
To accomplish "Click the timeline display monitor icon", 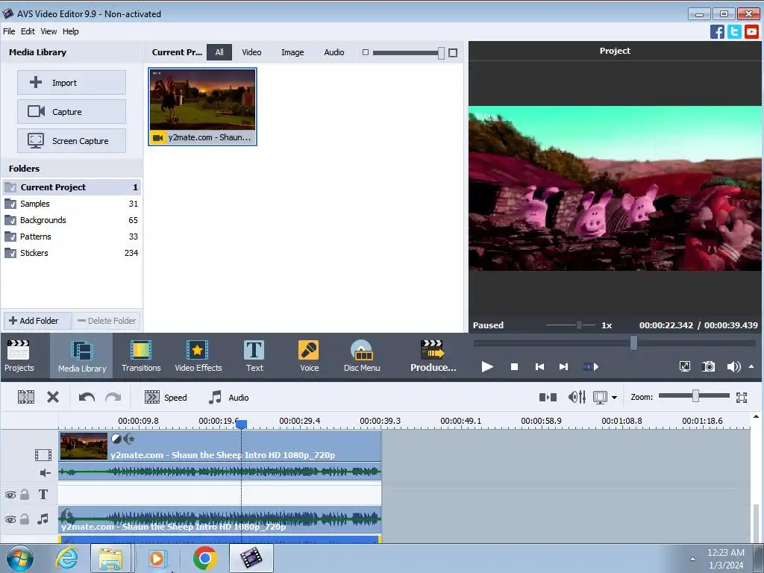I will click(x=600, y=397).
